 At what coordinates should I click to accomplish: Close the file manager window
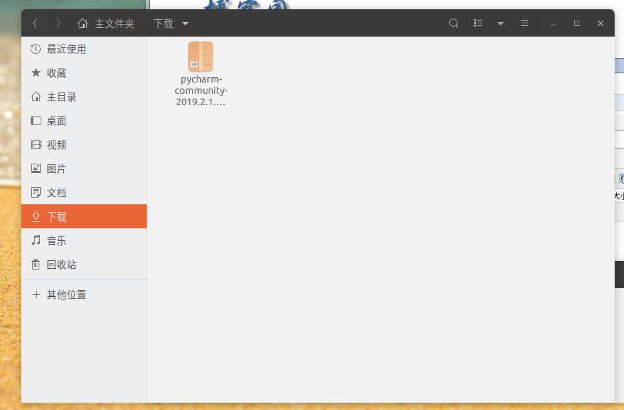pyautogui.click(x=601, y=23)
